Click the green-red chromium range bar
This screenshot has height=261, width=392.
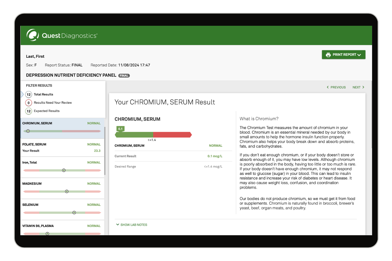click(153, 135)
